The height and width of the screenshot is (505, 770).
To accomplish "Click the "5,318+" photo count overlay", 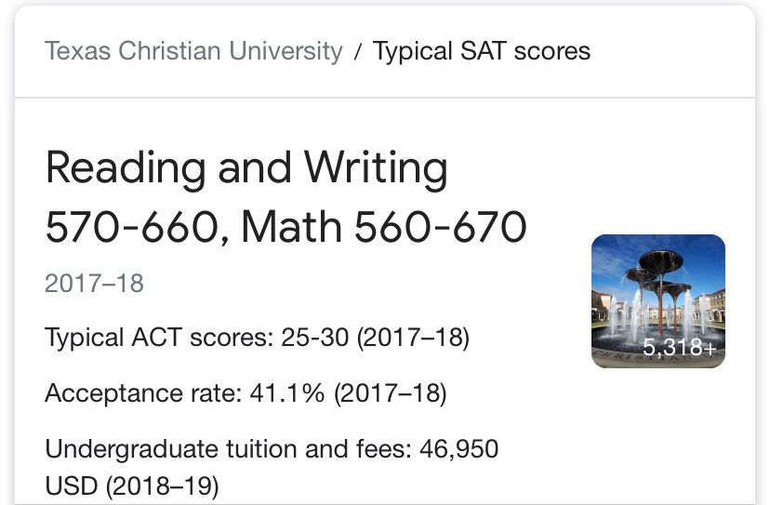I will (678, 348).
